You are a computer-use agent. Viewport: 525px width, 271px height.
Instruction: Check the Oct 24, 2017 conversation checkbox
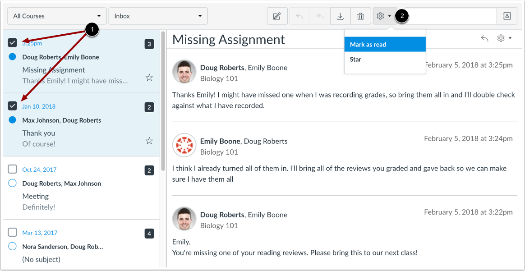[12, 169]
